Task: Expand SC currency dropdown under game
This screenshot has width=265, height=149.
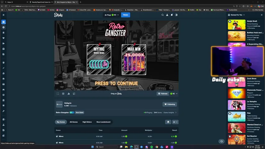Action: point(174,93)
